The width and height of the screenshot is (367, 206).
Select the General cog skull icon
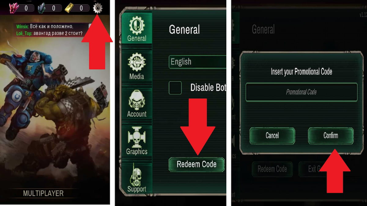point(137,25)
